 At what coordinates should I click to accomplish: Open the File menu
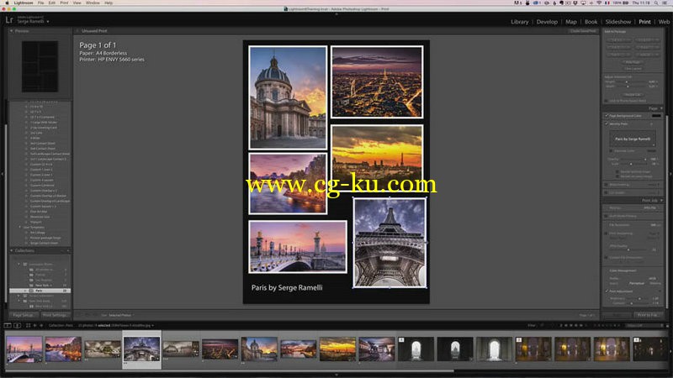pyautogui.click(x=40, y=3)
